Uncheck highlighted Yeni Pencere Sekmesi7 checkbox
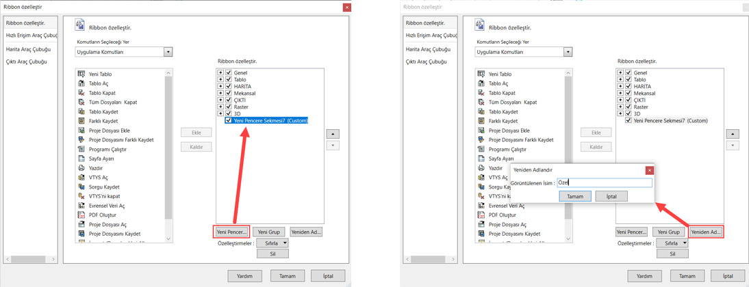The height and width of the screenshot is (287, 749). 229,120
